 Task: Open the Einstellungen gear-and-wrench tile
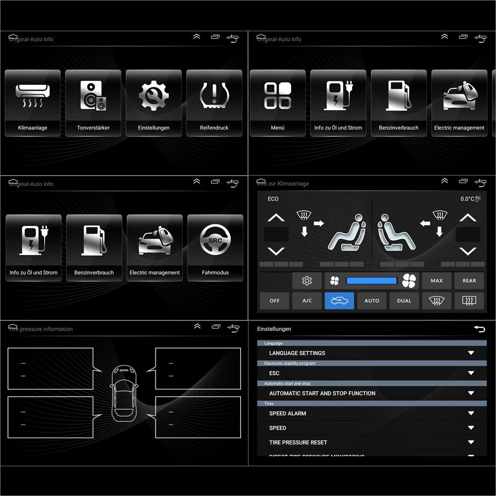154,103
